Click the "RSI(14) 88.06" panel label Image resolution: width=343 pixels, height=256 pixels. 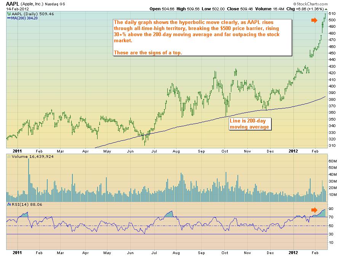coord(27,204)
